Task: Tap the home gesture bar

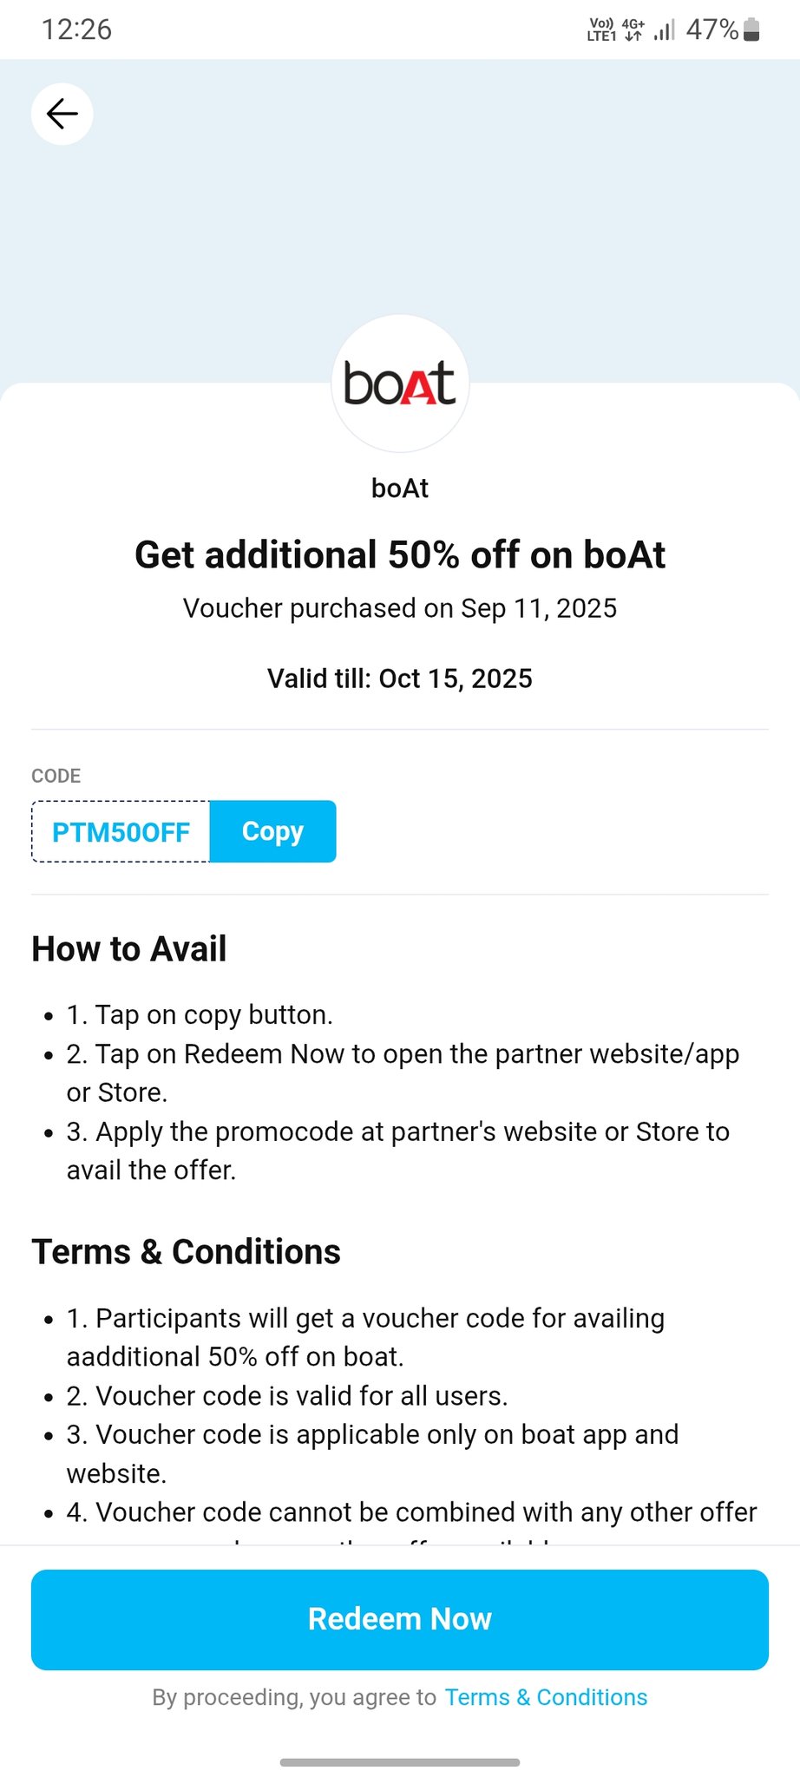Action: (400, 1762)
